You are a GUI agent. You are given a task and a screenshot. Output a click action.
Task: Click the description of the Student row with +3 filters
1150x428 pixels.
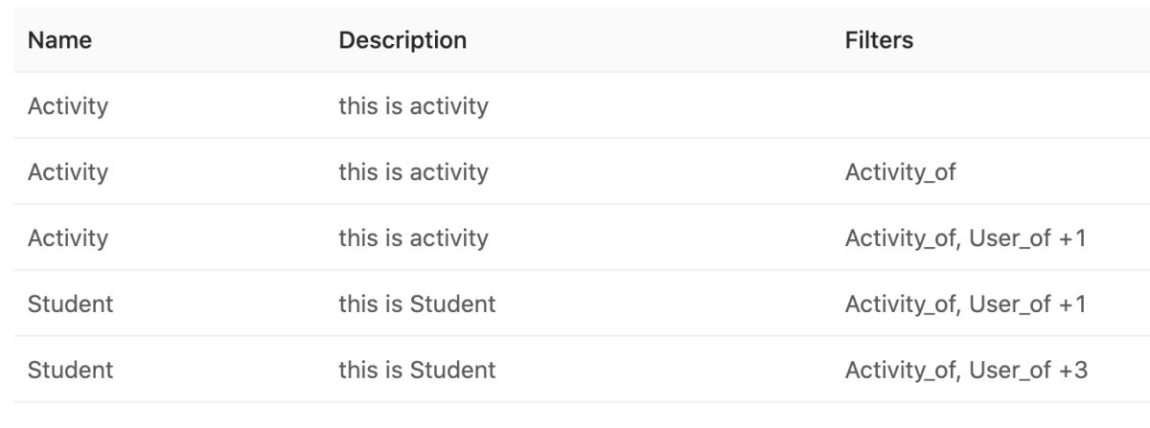tap(417, 370)
